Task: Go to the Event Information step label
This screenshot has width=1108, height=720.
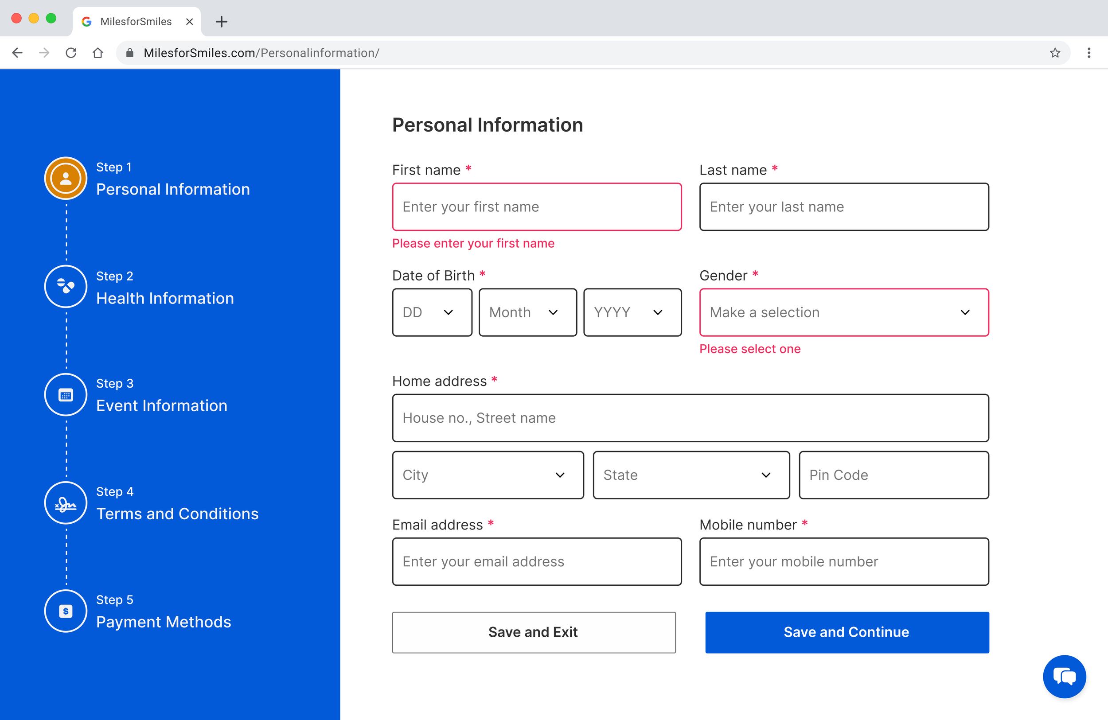Action: 161,405
